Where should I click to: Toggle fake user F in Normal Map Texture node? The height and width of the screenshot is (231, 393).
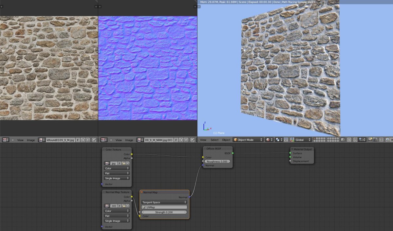pos(120,206)
